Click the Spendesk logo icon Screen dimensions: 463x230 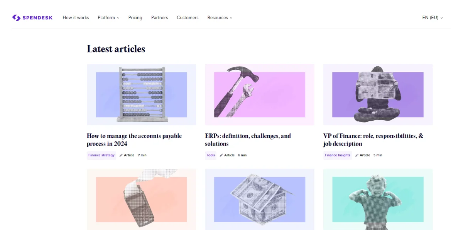coord(16,18)
